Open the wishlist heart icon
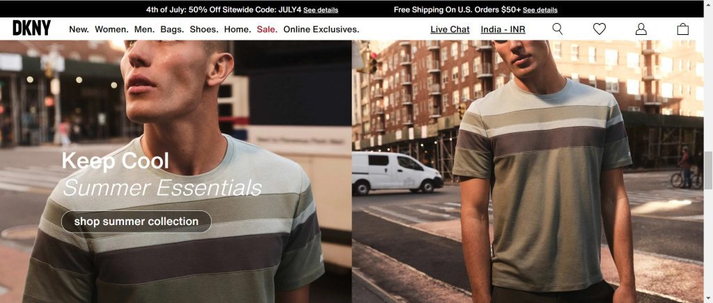Image resolution: width=713 pixels, height=303 pixels. (600, 29)
